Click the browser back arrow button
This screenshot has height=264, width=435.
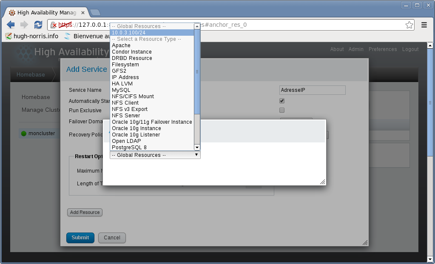[x=11, y=25]
